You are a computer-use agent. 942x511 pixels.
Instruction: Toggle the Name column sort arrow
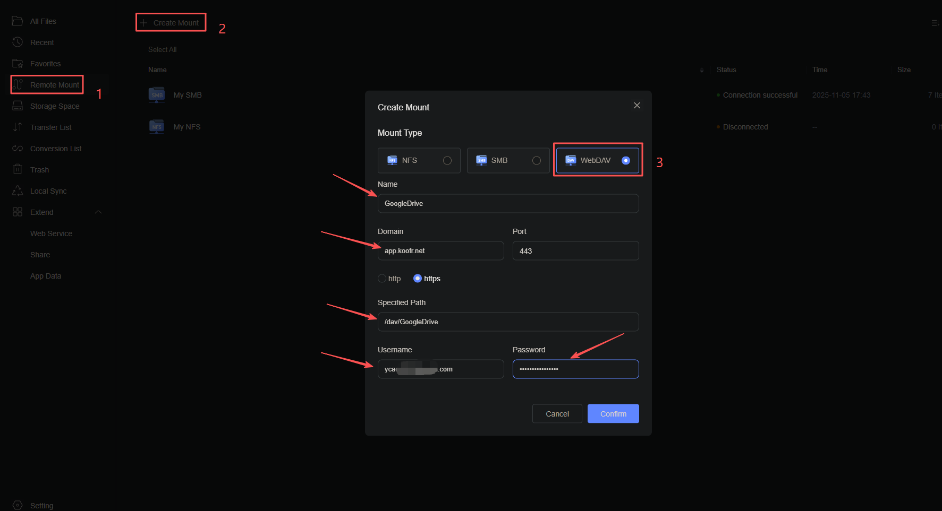702,70
